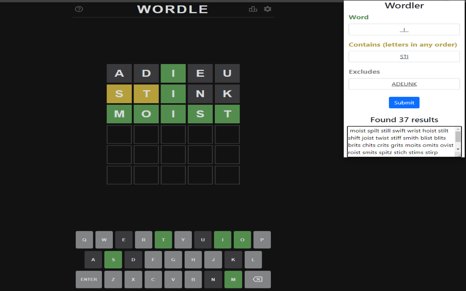
Task: Open the statistics bar chart icon
Action: pos(253,9)
